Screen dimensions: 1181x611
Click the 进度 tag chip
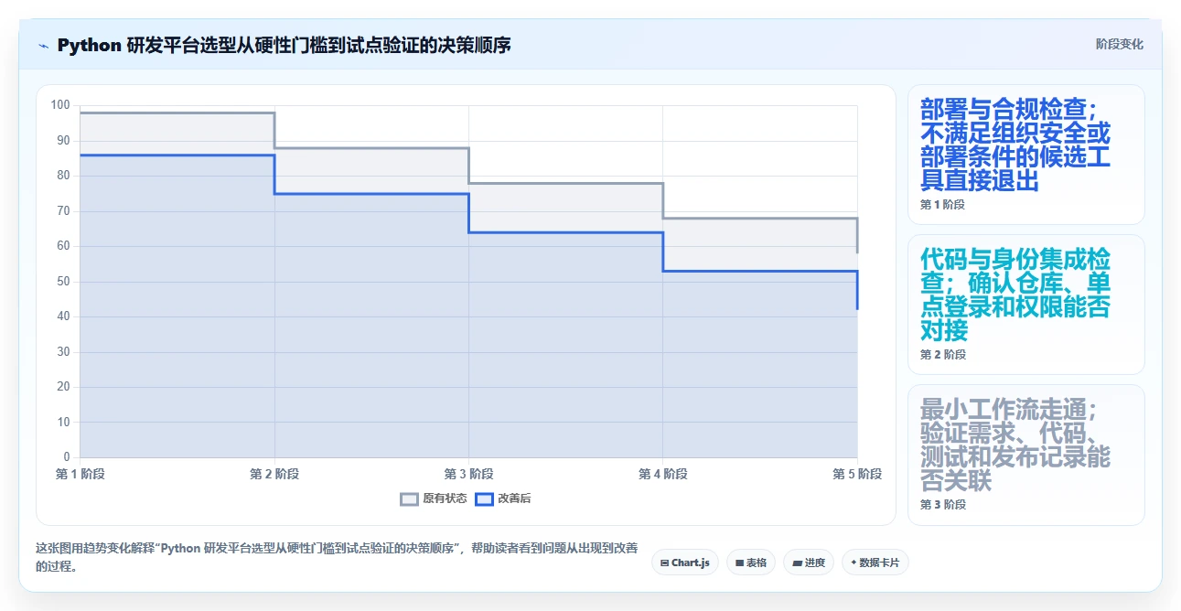click(x=809, y=563)
